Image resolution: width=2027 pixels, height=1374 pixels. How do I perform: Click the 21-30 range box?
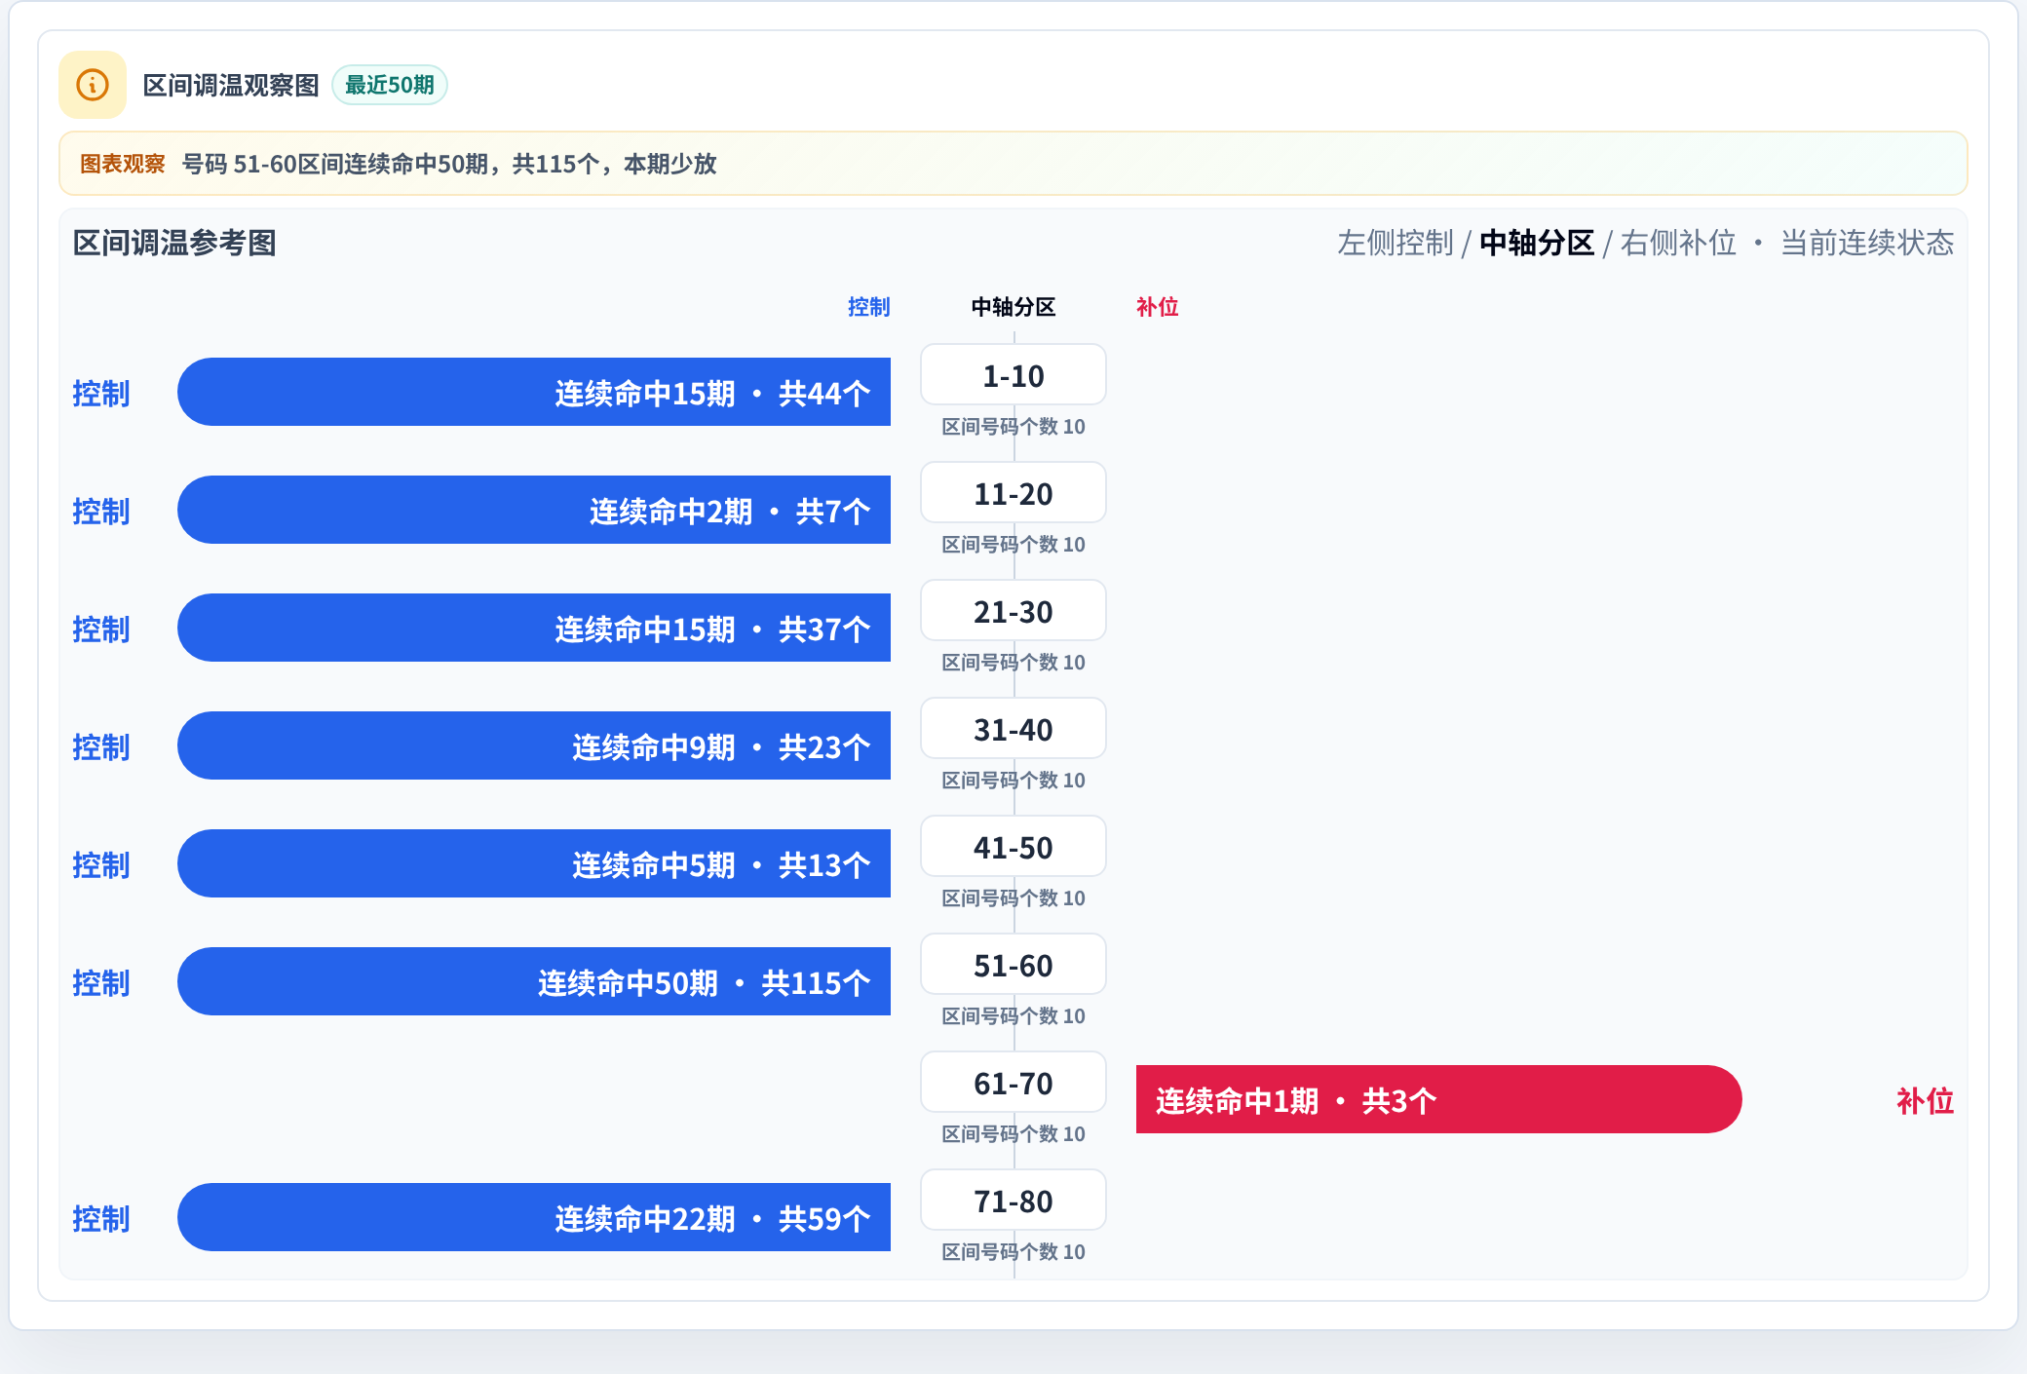pyautogui.click(x=1013, y=611)
